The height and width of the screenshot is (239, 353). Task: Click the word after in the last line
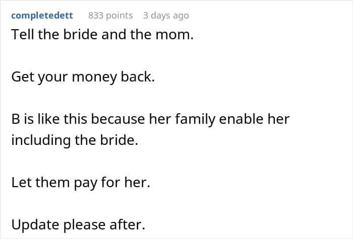pyautogui.click(x=128, y=224)
